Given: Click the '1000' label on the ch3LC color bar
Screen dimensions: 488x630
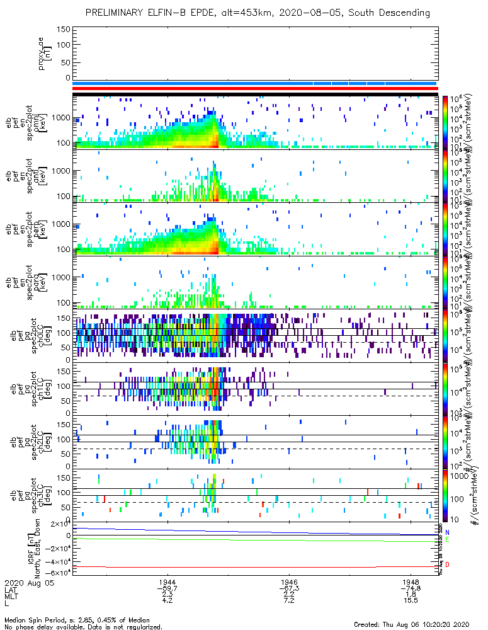Looking at the screenshot, I should 459,476.
